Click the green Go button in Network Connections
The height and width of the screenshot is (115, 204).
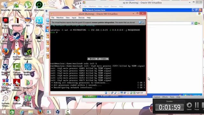click(197, 23)
